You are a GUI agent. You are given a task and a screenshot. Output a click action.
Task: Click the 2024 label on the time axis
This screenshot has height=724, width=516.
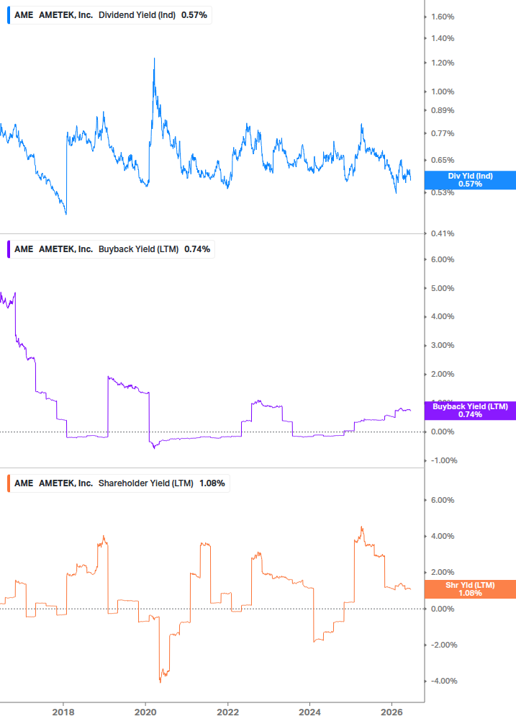click(309, 712)
